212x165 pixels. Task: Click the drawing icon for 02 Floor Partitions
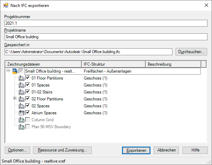pyautogui.click(x=21, y=99)
